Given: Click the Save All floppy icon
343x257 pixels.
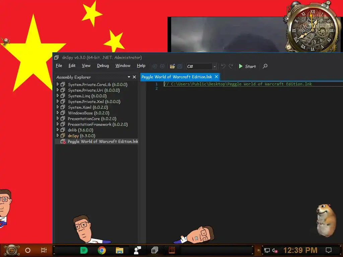Looking at the screenshot, I should [180, 66].
